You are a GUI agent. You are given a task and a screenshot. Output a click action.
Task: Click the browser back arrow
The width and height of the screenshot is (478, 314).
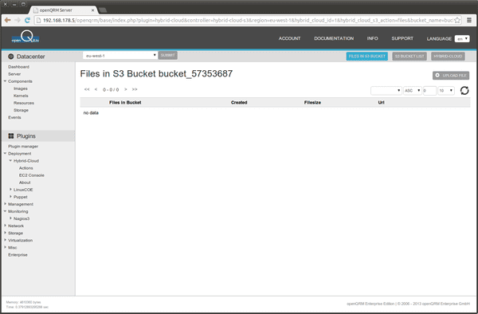[x=8, y=20]
